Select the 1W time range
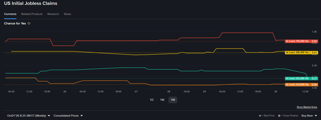 coord(162,100)
